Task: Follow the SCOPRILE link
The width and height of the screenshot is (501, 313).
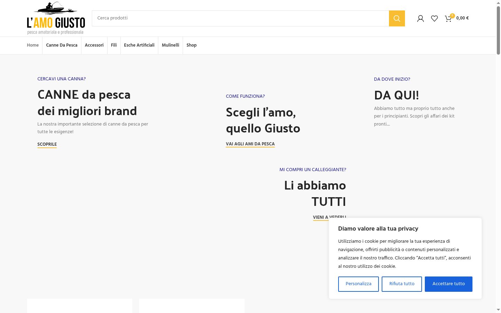Action: (x=47, y=144)
